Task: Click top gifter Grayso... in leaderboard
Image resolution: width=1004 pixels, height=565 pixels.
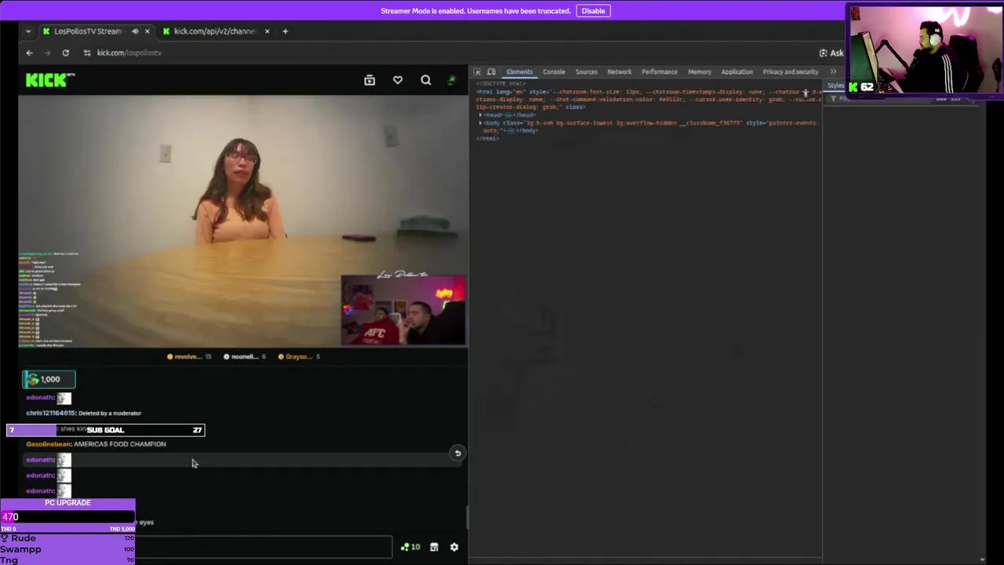Action: tap(298, 356)
